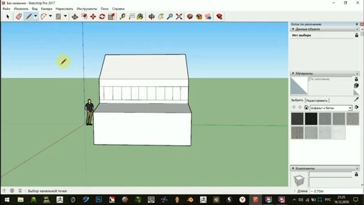Image resolution: width=364 pixels, height=205 pixels.
Task: Collapse the Компоненты panel
Action: (x=293, y=168)
